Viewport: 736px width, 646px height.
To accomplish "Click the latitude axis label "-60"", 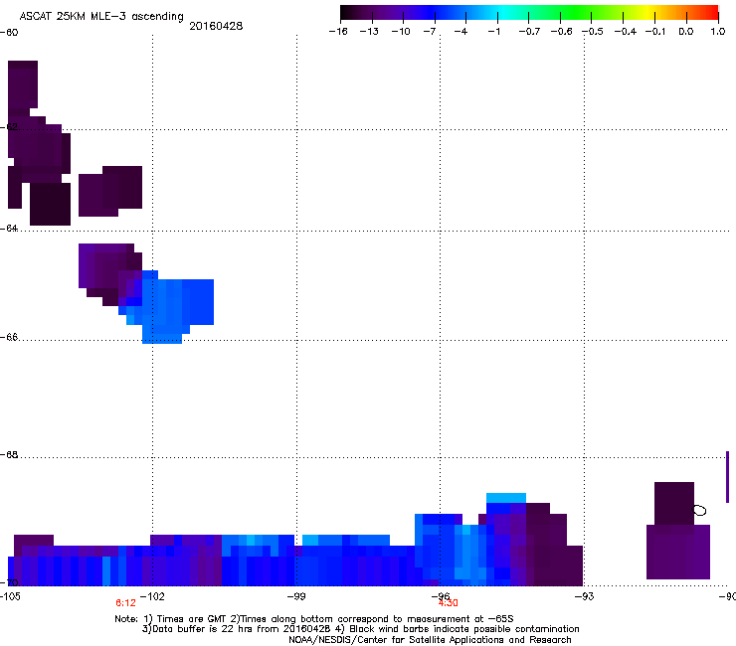I will point(9,33).
